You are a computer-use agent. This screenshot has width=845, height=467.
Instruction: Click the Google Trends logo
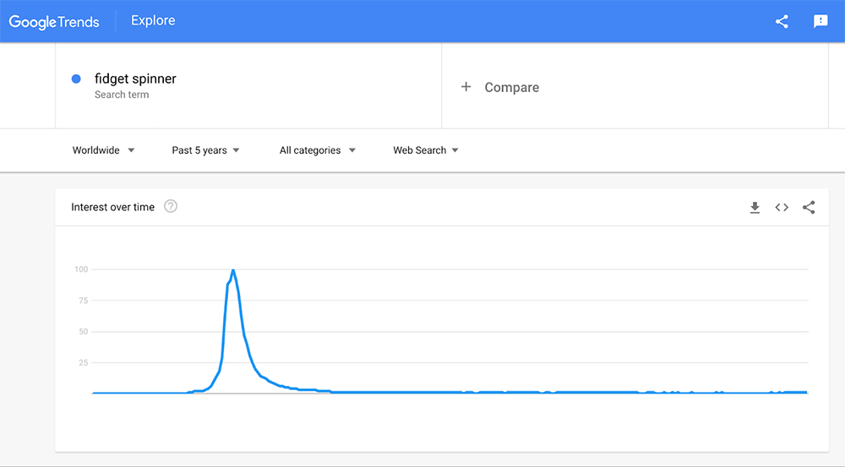click(54, 21)
